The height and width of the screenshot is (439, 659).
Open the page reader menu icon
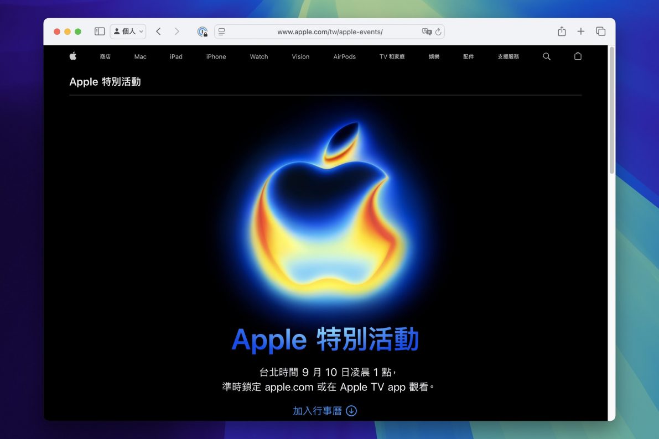pyautogui.click(x=222, y=32)
